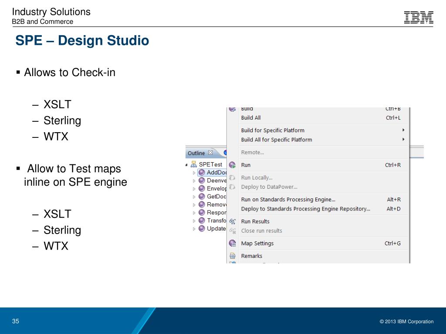This screenshot has width=446, height=334.
Task: Click 'XSLT' under Allows to Check-in
Action: [x=57, y=104]
